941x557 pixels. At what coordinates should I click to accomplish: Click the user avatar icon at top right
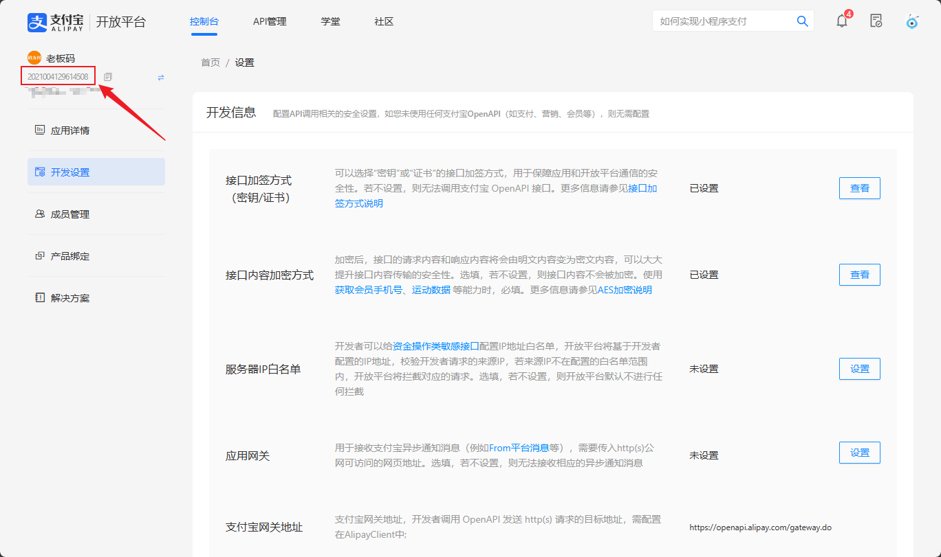click(x=912, y=21)
